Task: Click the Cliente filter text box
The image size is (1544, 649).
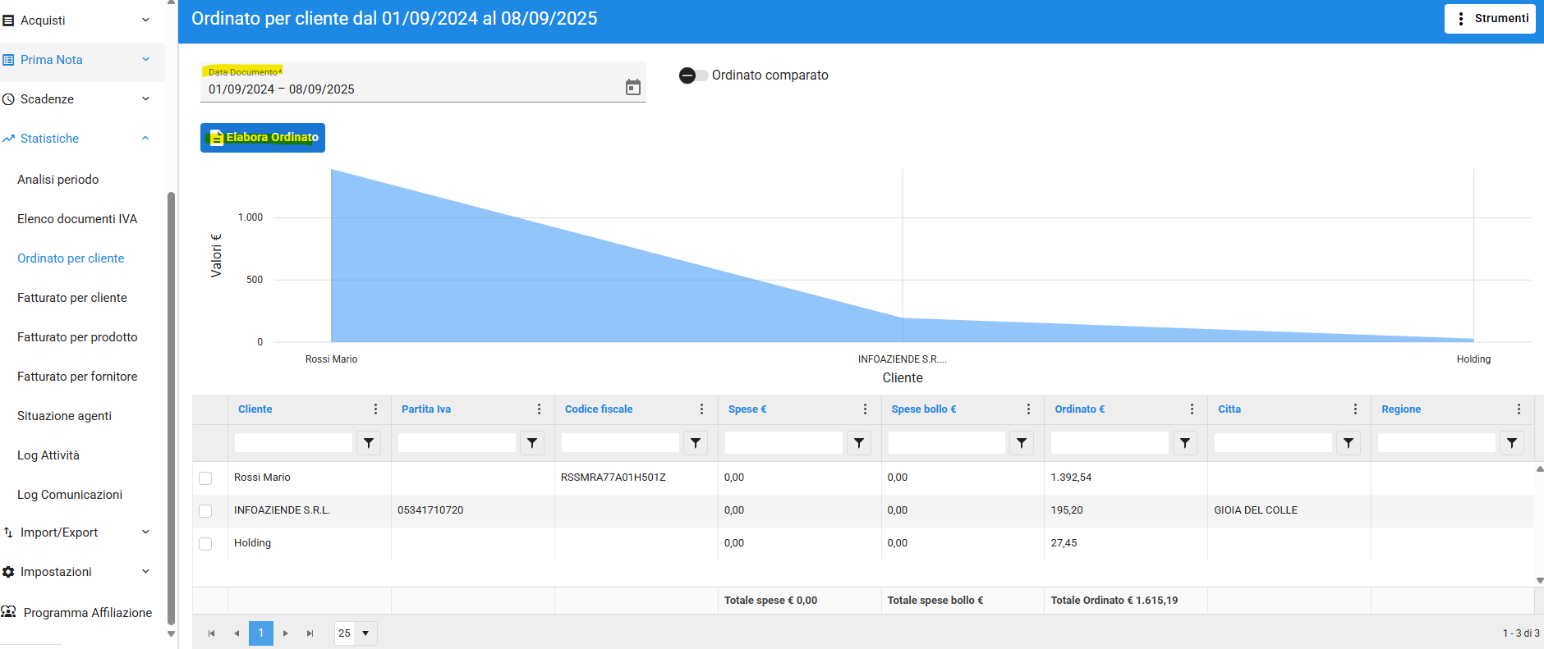Action: [x=293, y=443]
